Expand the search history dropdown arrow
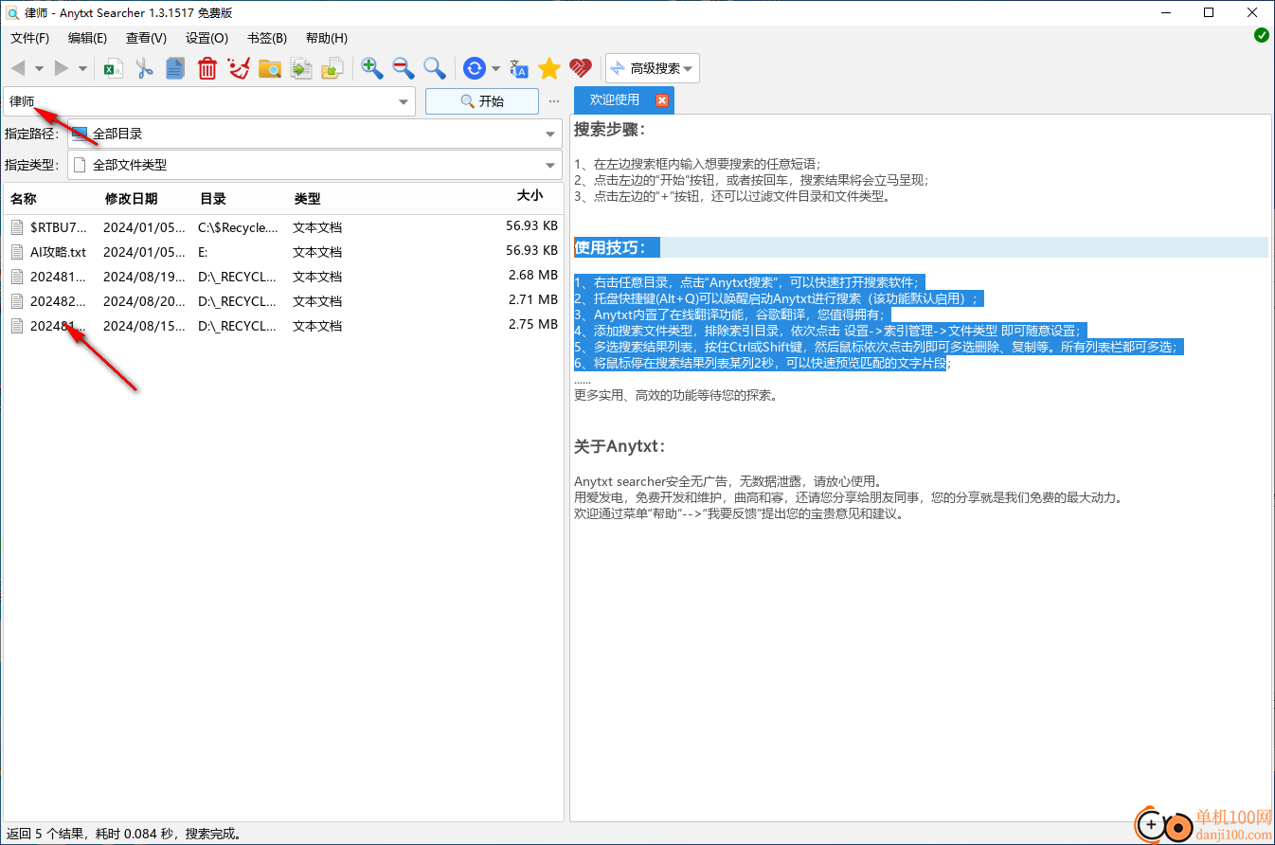1275x845 pixels. point(404,101)
